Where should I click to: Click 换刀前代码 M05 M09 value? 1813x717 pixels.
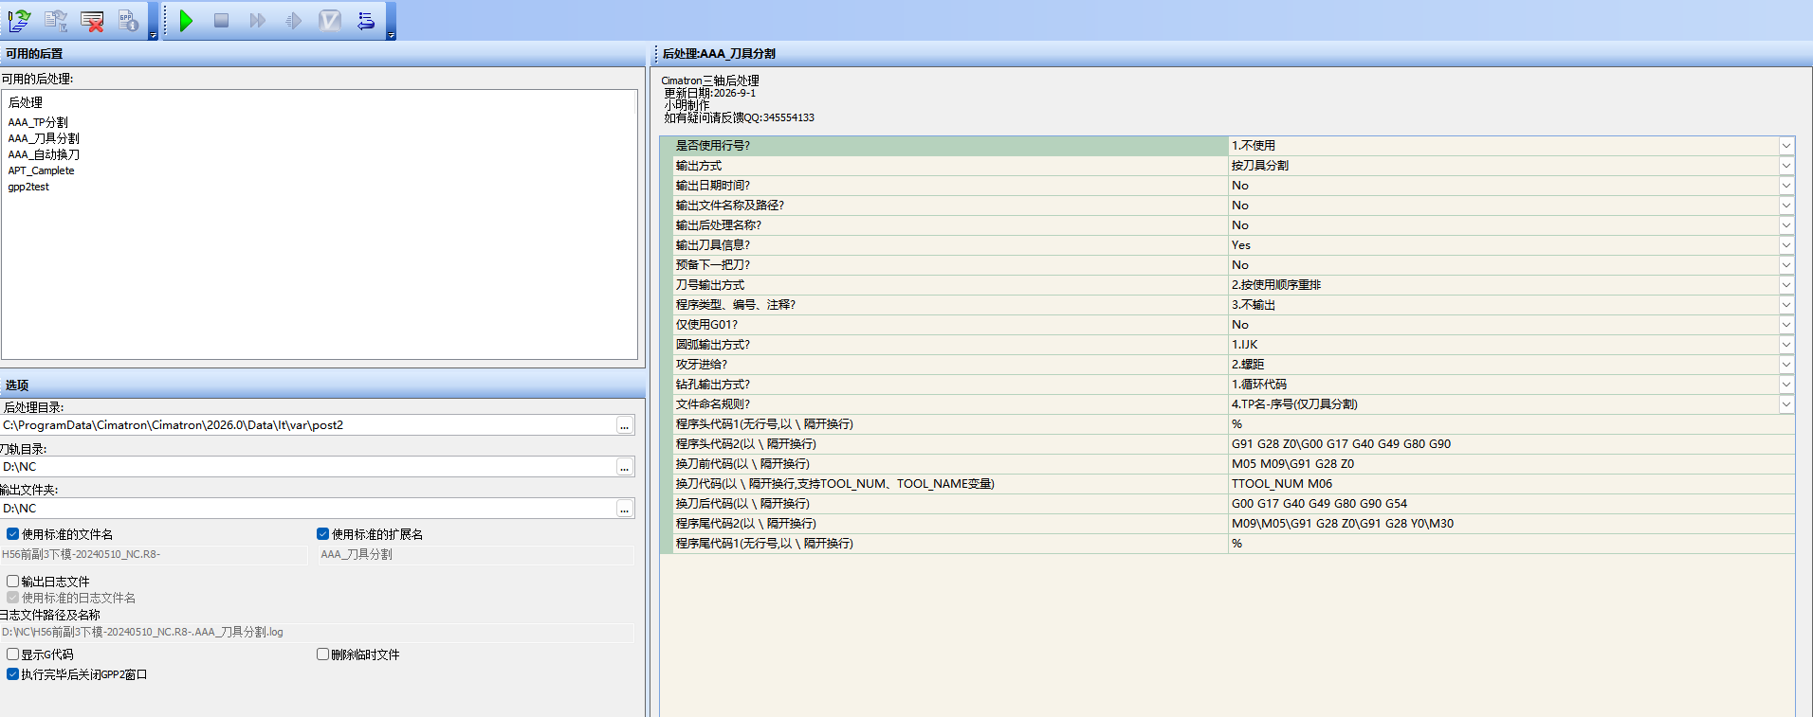coord(1511,464)
